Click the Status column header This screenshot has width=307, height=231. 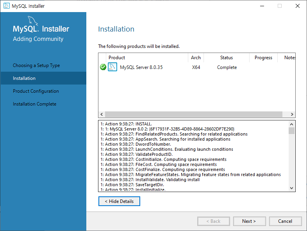(227, 58)
